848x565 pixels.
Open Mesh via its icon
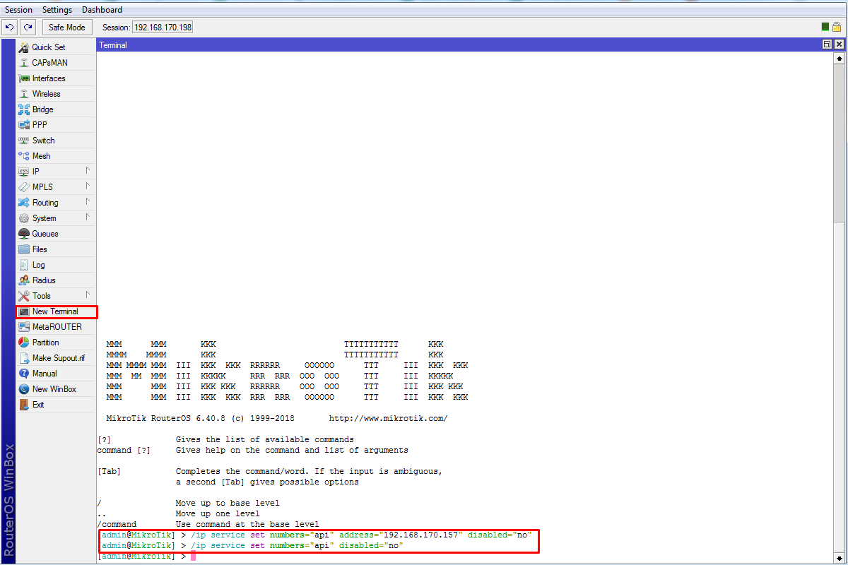[x=24, y=156]
